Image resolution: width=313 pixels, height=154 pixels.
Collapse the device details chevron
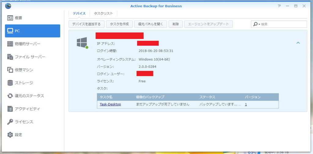click(x=298, y=43)
